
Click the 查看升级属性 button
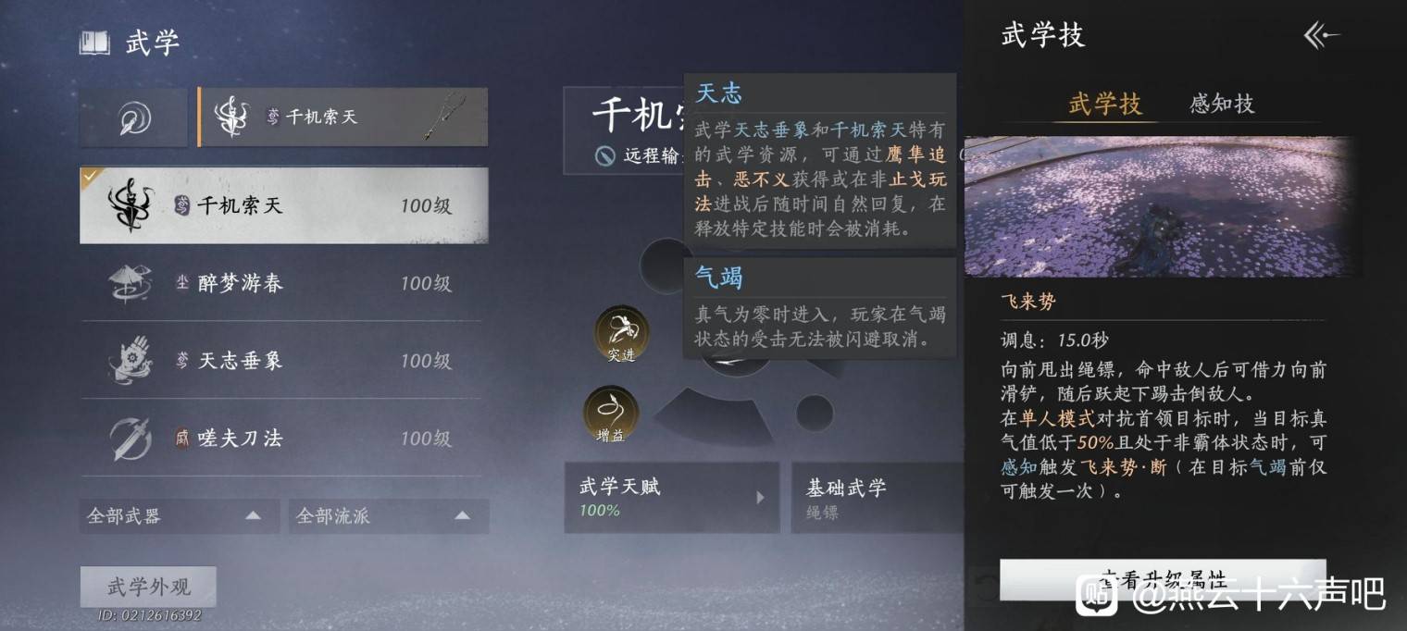(1163, 579)
